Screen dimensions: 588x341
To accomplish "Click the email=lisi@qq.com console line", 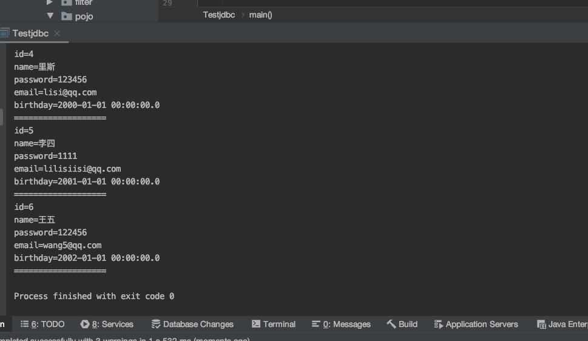I will 55,92.
